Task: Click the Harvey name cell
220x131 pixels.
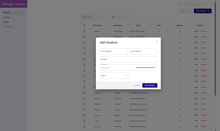Action: pyautogui.click(x=97, y=115)
